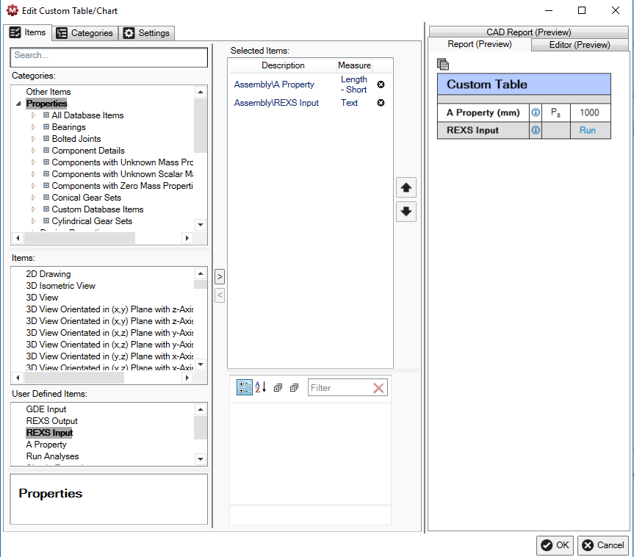
Task: Open info icon for A Property row
Action: tap(536, 112)
